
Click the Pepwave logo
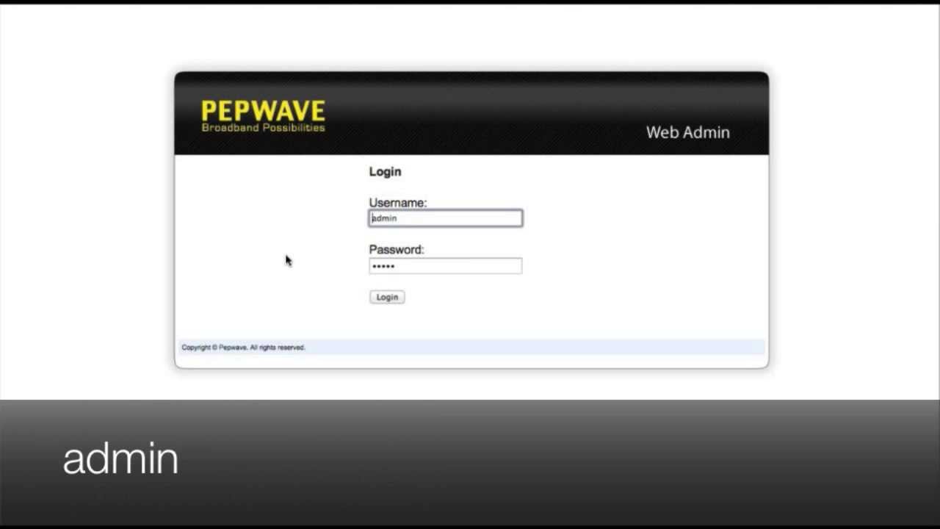263,116
